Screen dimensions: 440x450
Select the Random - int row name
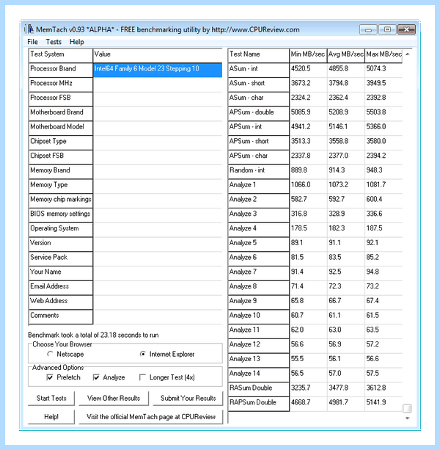259,172
